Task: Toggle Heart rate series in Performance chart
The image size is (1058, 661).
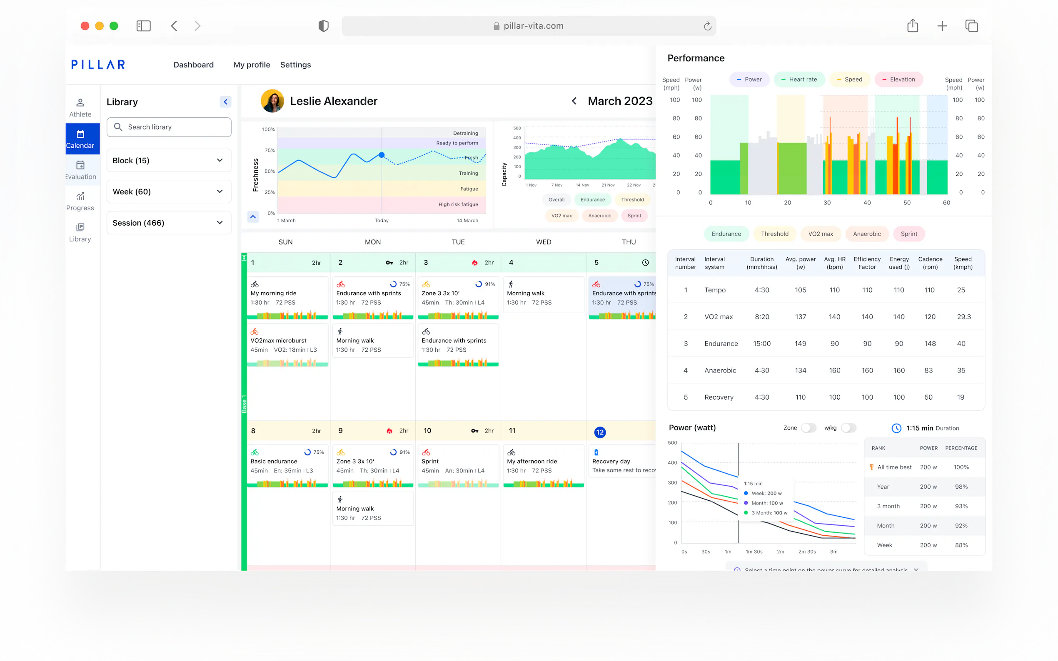Action: tap(798, 80)
